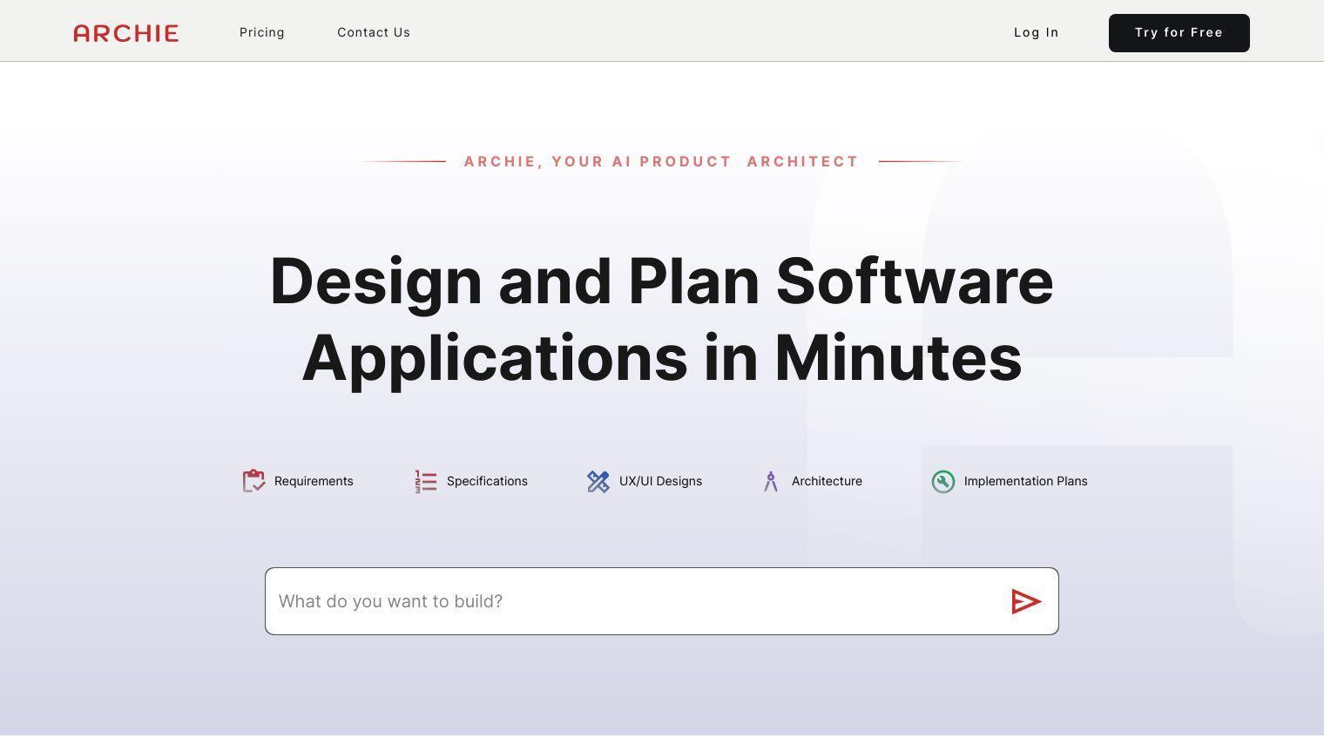The width and height of the screenshot is (1324, 745).
Task: Submit prompt with red send arrow
Action: pyautogui.click(x=1026, y=601)
